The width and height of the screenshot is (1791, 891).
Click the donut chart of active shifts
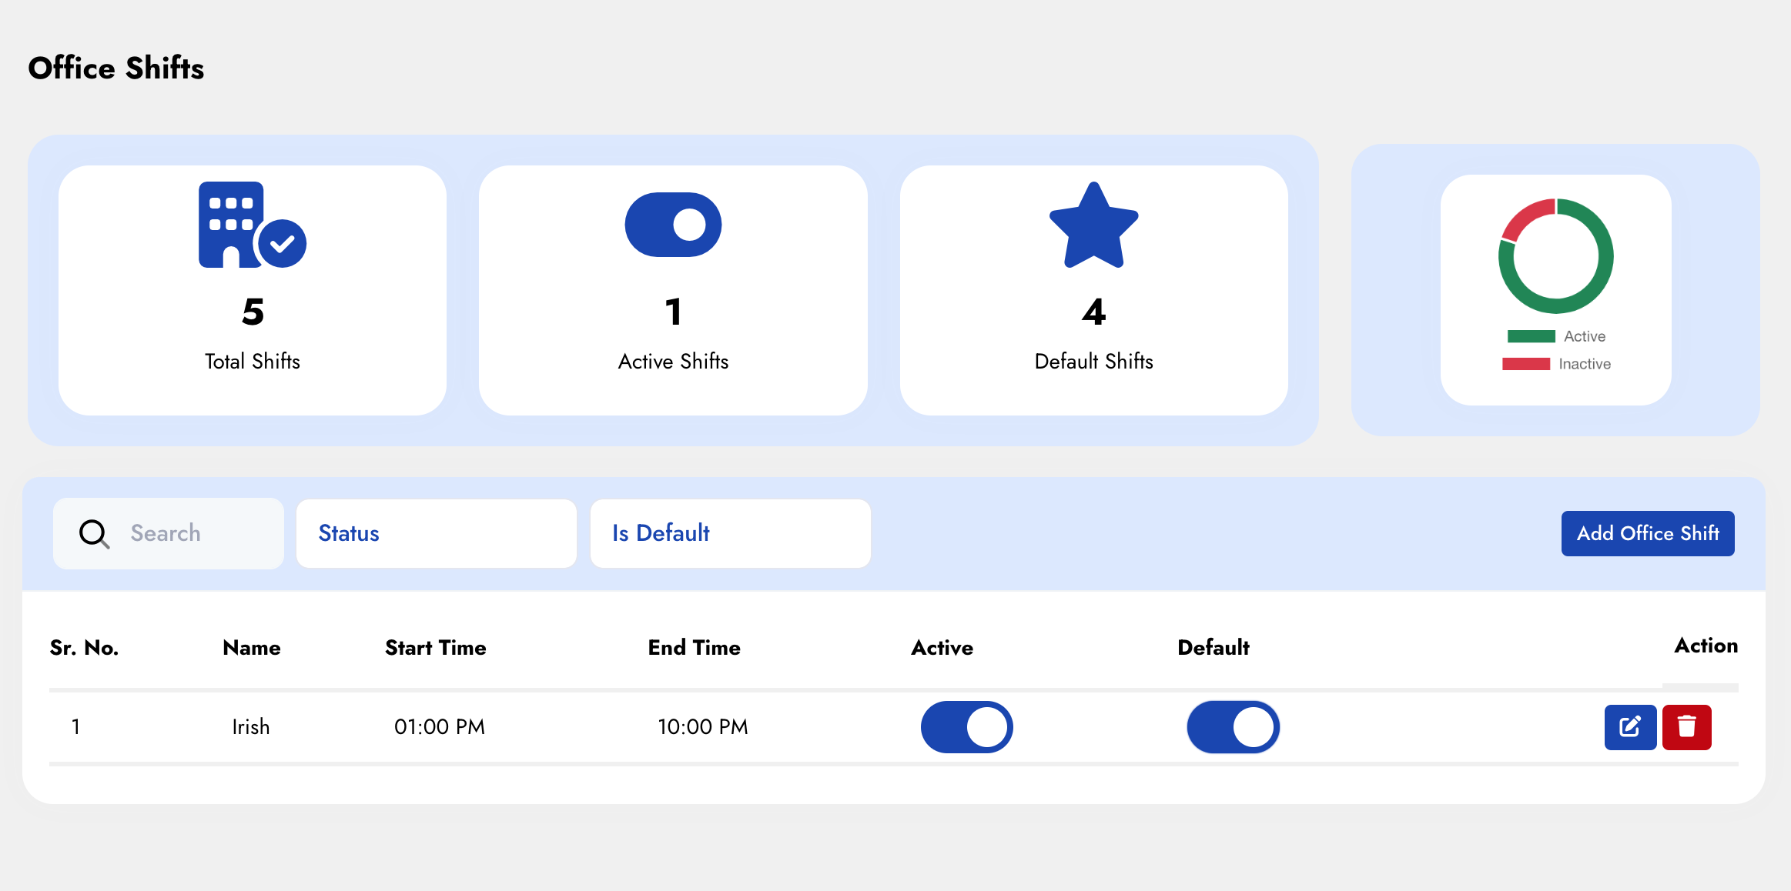point(1555,256)
